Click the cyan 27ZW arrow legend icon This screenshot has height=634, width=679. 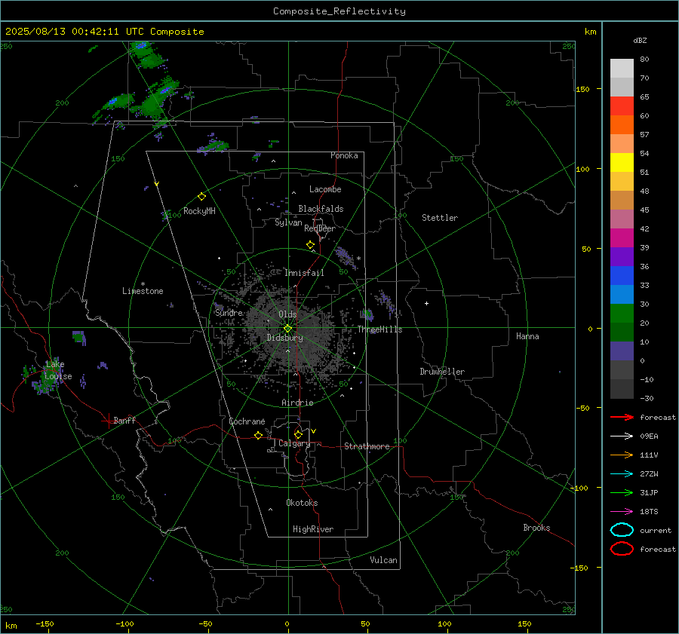(622, 474)
